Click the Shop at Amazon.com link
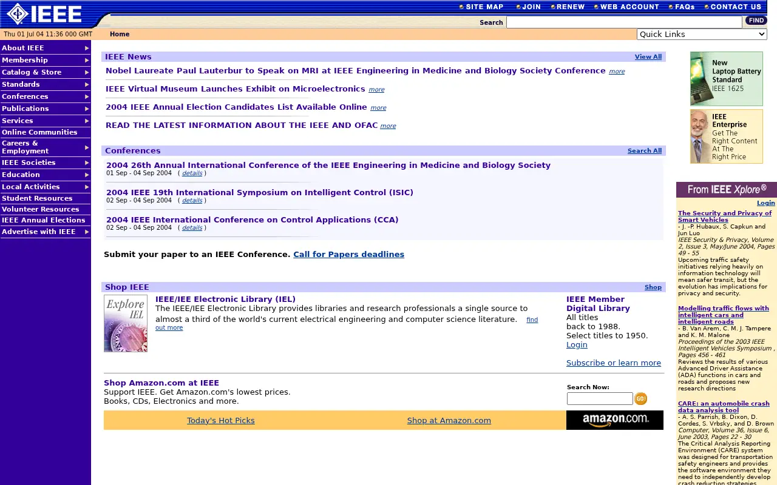 pos(449,420)
